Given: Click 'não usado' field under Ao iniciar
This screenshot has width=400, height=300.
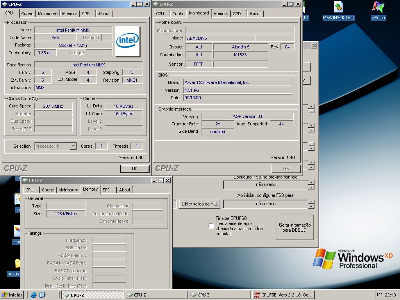Looking at the screenshot, I should pyautogui.click(x=266, y=204).
